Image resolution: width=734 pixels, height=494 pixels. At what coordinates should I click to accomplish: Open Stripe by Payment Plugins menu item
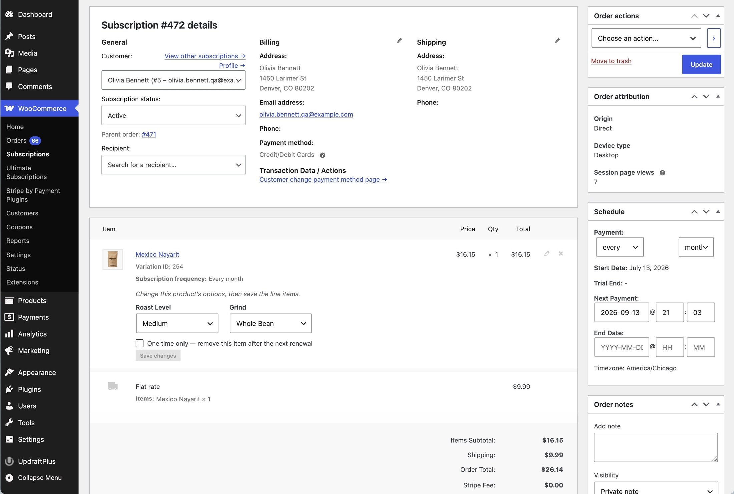(x=33, y=195)
